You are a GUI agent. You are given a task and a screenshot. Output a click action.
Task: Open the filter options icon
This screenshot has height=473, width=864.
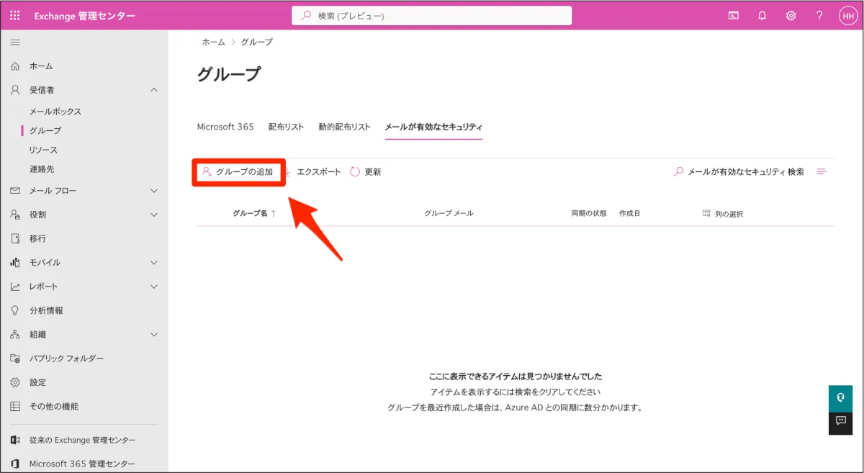coord(822,172)
